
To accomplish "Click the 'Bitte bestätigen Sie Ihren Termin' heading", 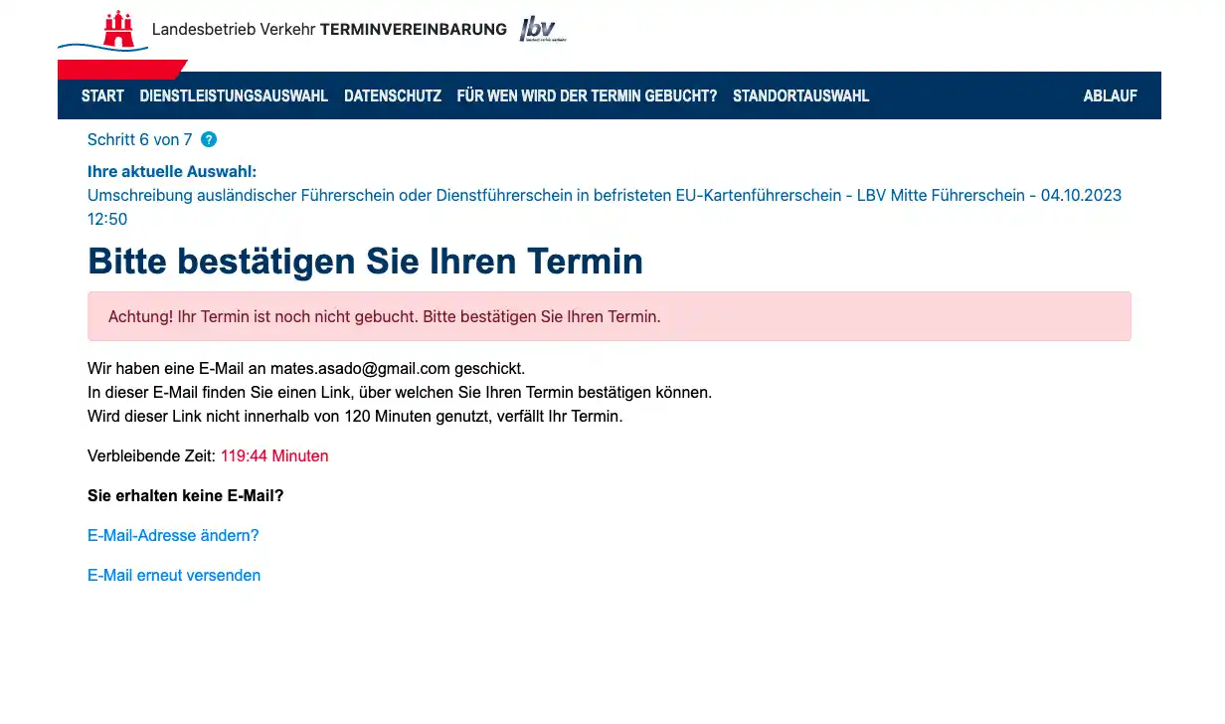I will point(365,262).
